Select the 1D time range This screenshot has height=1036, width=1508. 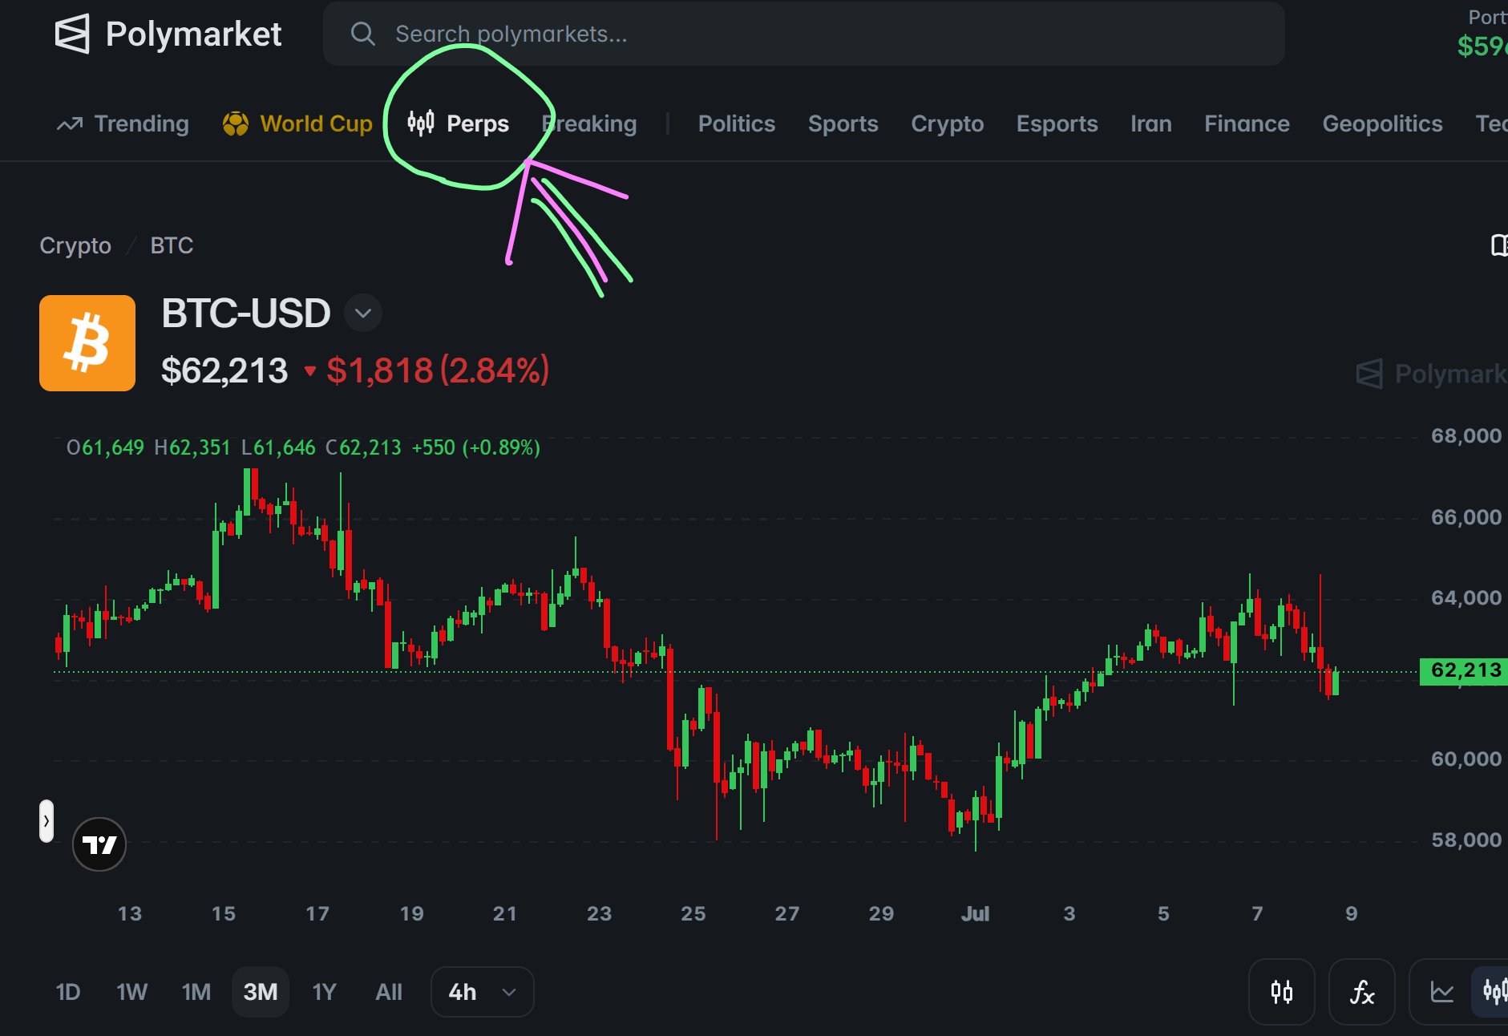pyautogui.click(x=68, y=992)
